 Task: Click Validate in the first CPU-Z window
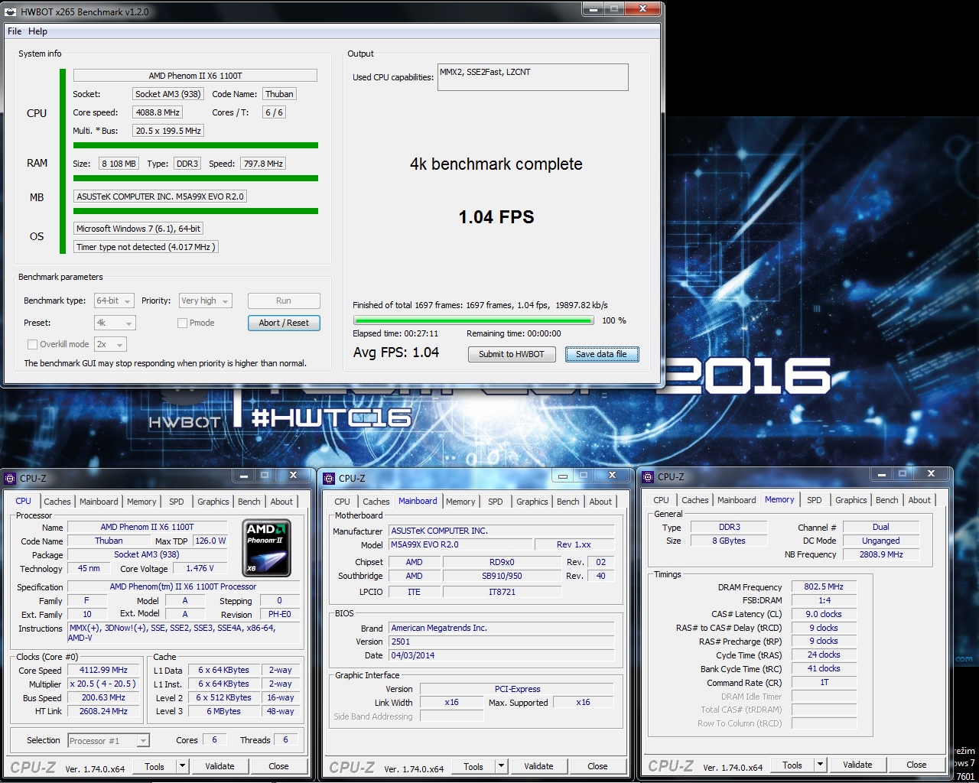[220, 766]
